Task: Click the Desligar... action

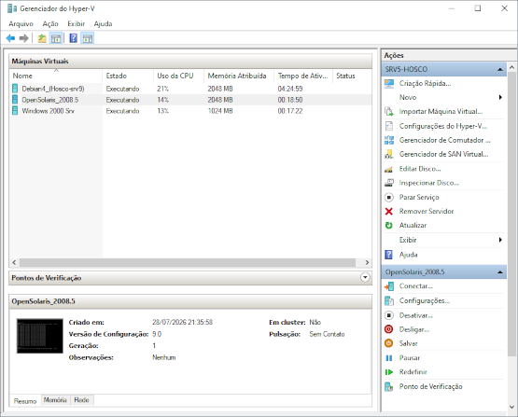Action: point(414,329)
